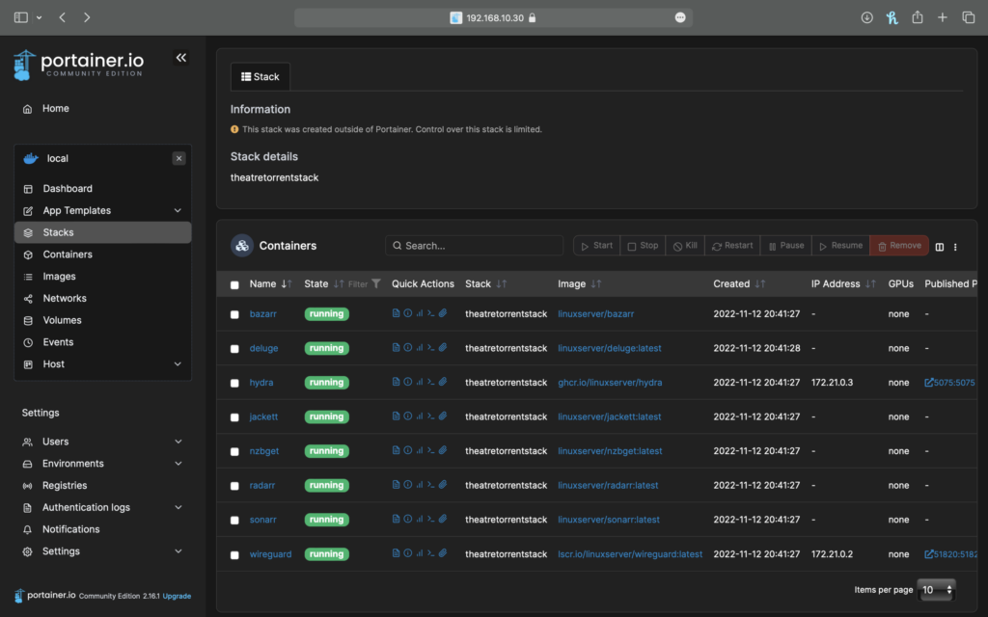Open linuxserver/bazarr image link
Viewport: 988px width, 617px height.
[x=595, y=313]
